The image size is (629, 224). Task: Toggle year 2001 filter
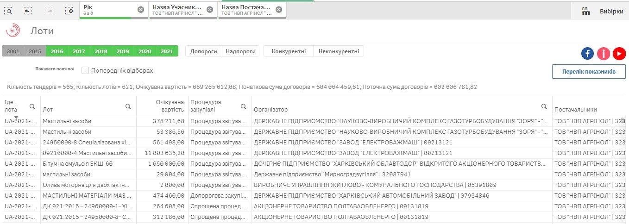click(x=13, y=51)
